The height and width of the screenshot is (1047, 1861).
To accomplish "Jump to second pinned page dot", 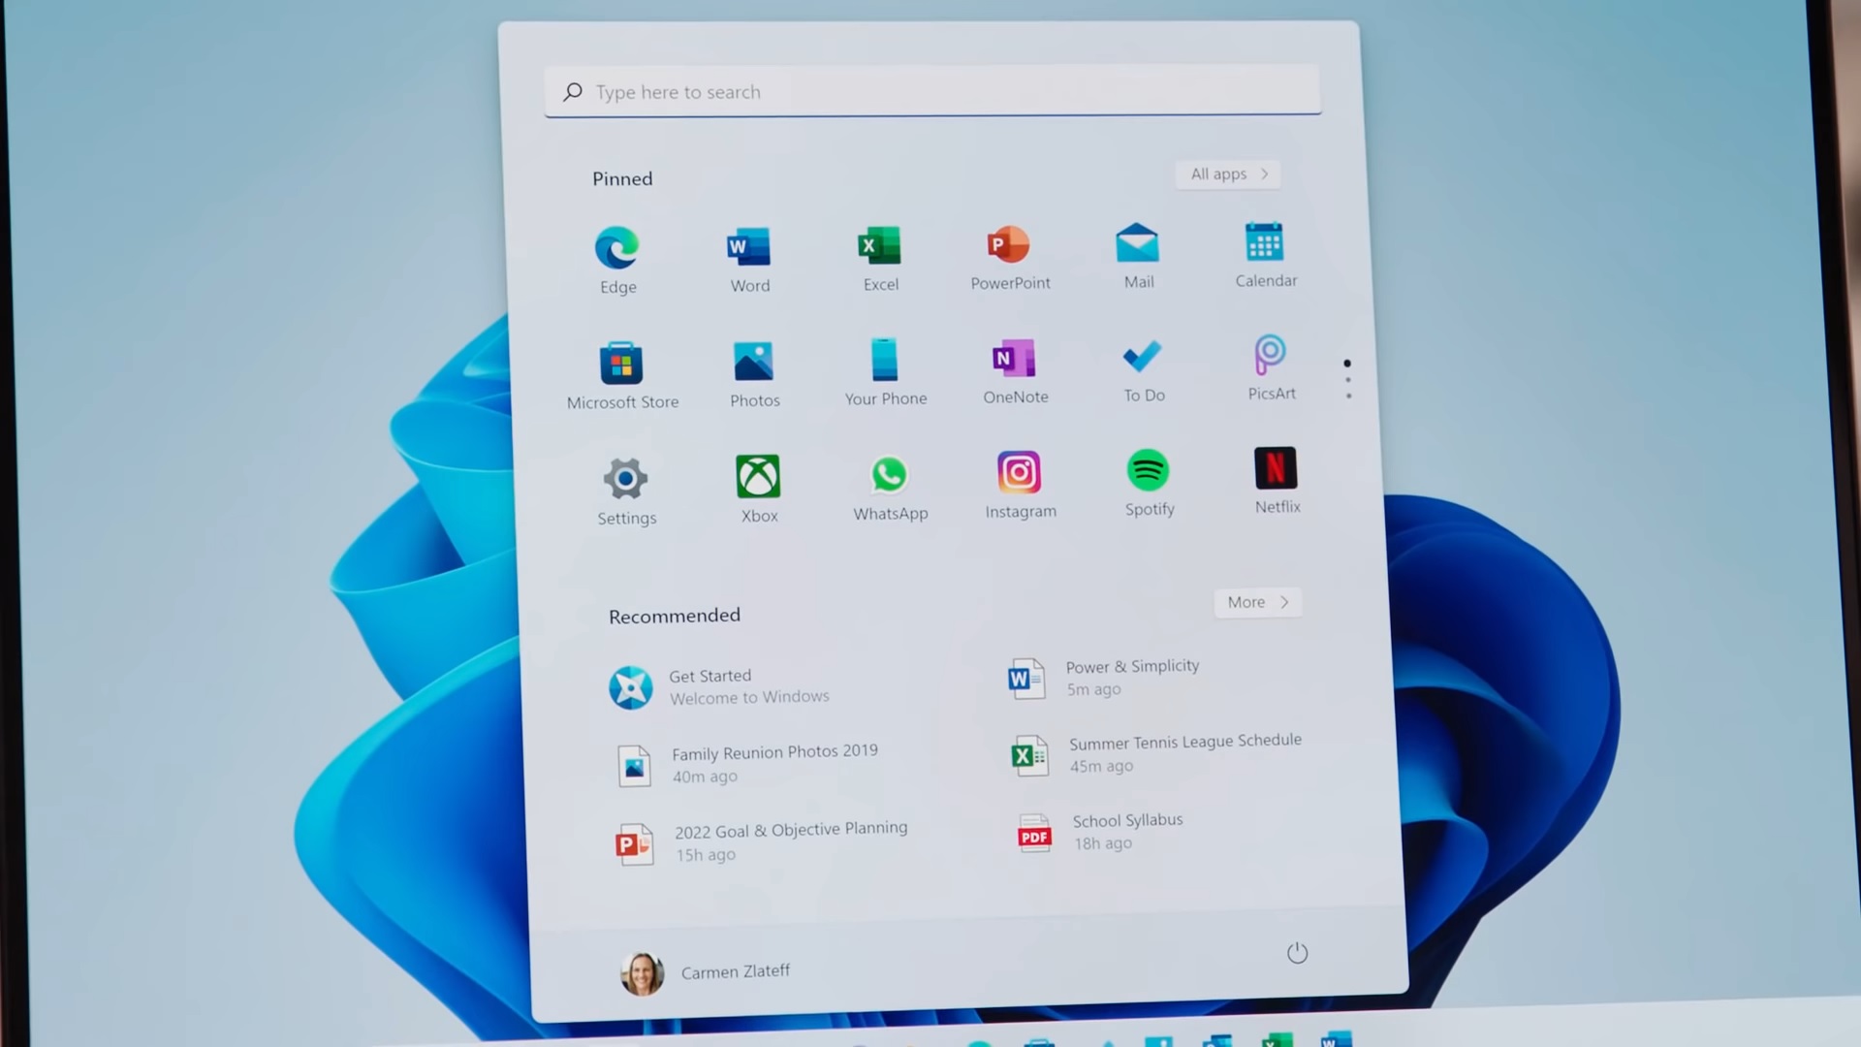I will pyautogui.click(x=1347, y=380).
